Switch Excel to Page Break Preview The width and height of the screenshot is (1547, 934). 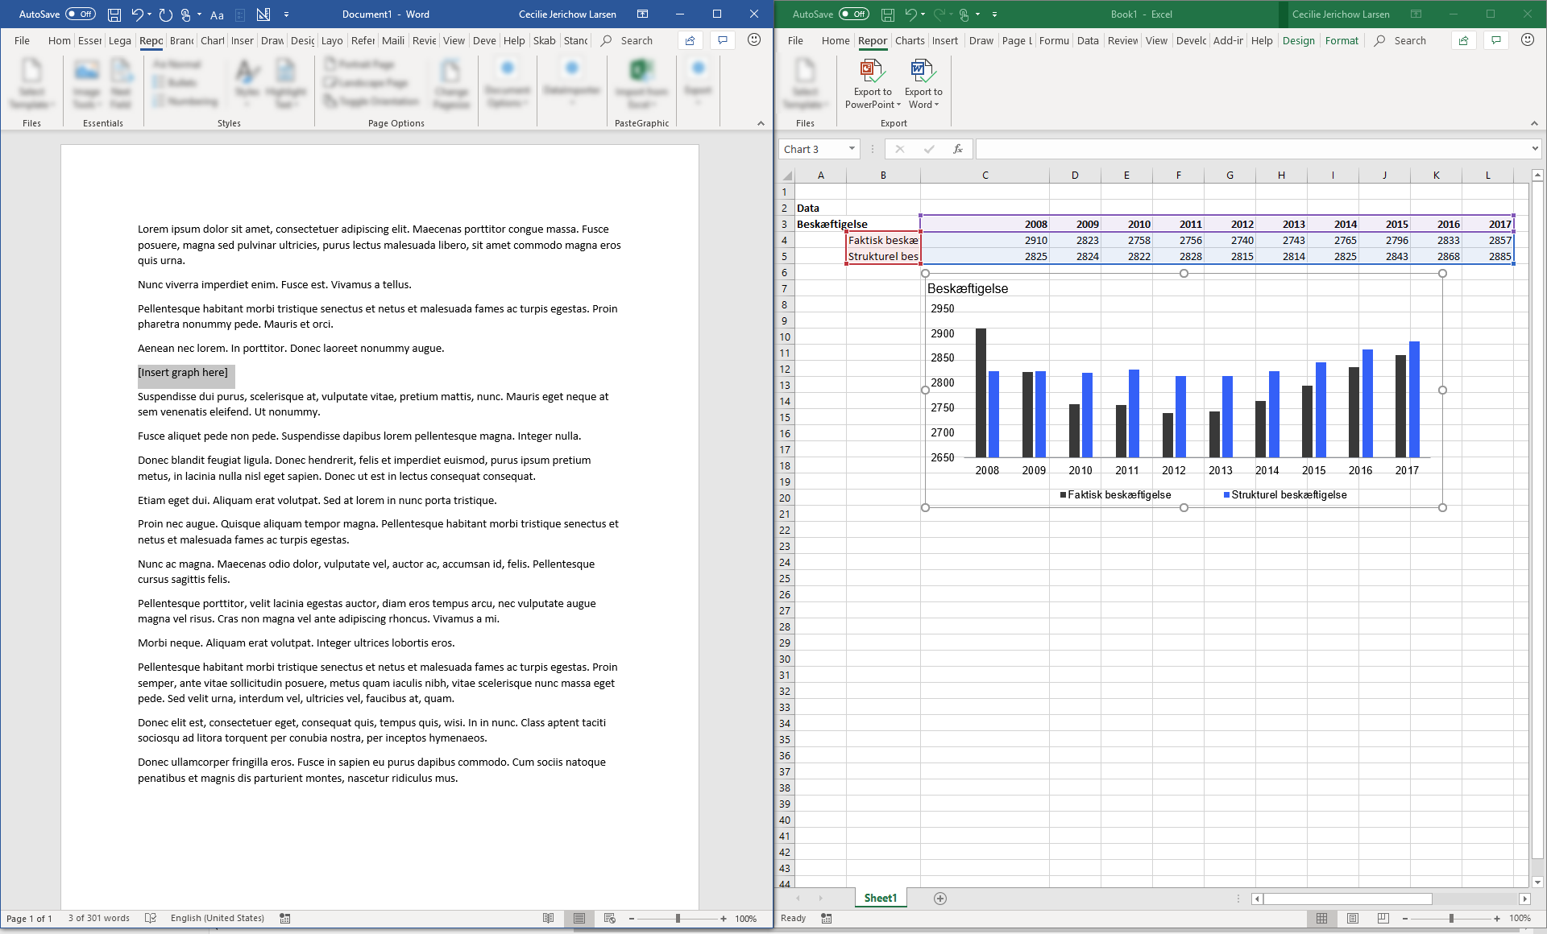[1383, 918]
